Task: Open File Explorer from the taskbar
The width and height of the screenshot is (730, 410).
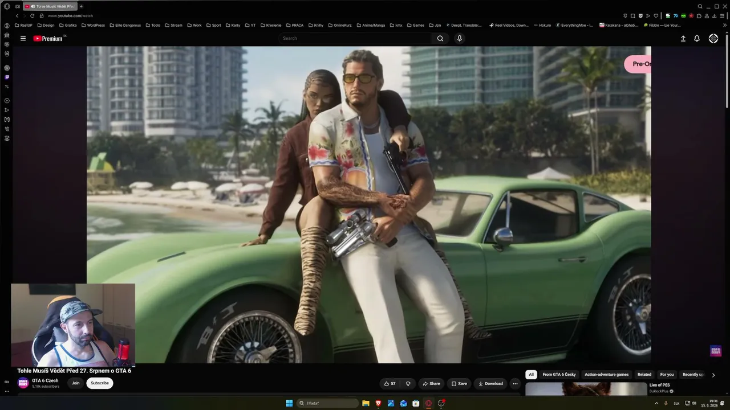Action: pyautogui.click(x=366, y=403)
